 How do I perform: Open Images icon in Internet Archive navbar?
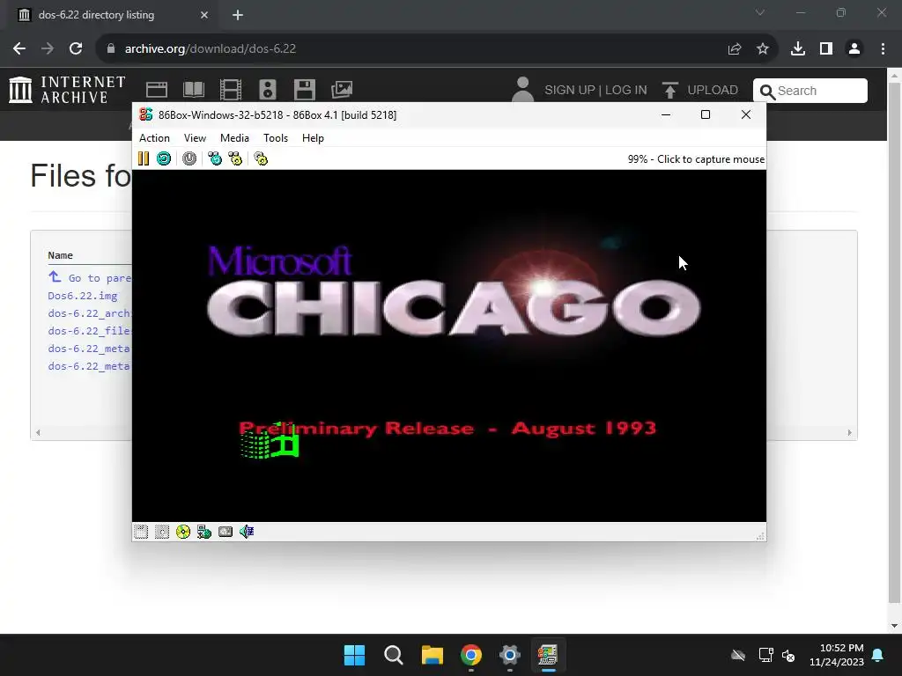[x=342, y=90]
